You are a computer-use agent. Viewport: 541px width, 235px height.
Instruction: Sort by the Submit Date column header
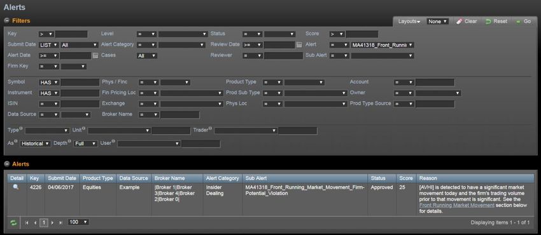(x=62, y=178)
